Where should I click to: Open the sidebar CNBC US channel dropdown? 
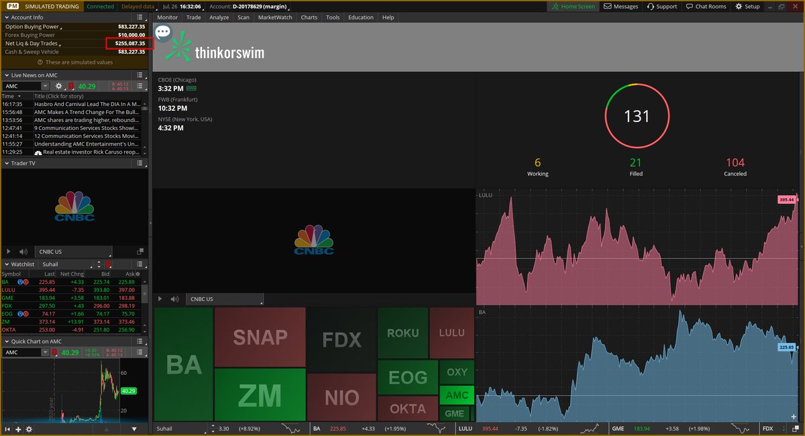click(74, 252)
